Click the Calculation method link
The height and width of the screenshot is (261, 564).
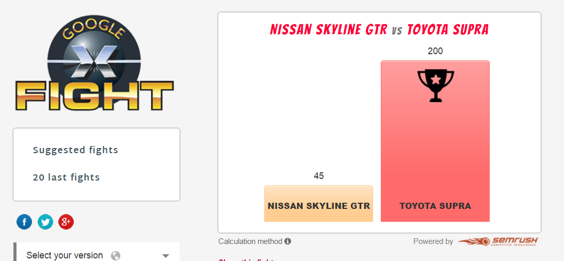pyautogui.click(x=250, y=241)
